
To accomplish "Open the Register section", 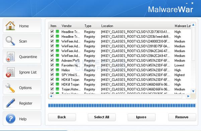I will (22, 103).
